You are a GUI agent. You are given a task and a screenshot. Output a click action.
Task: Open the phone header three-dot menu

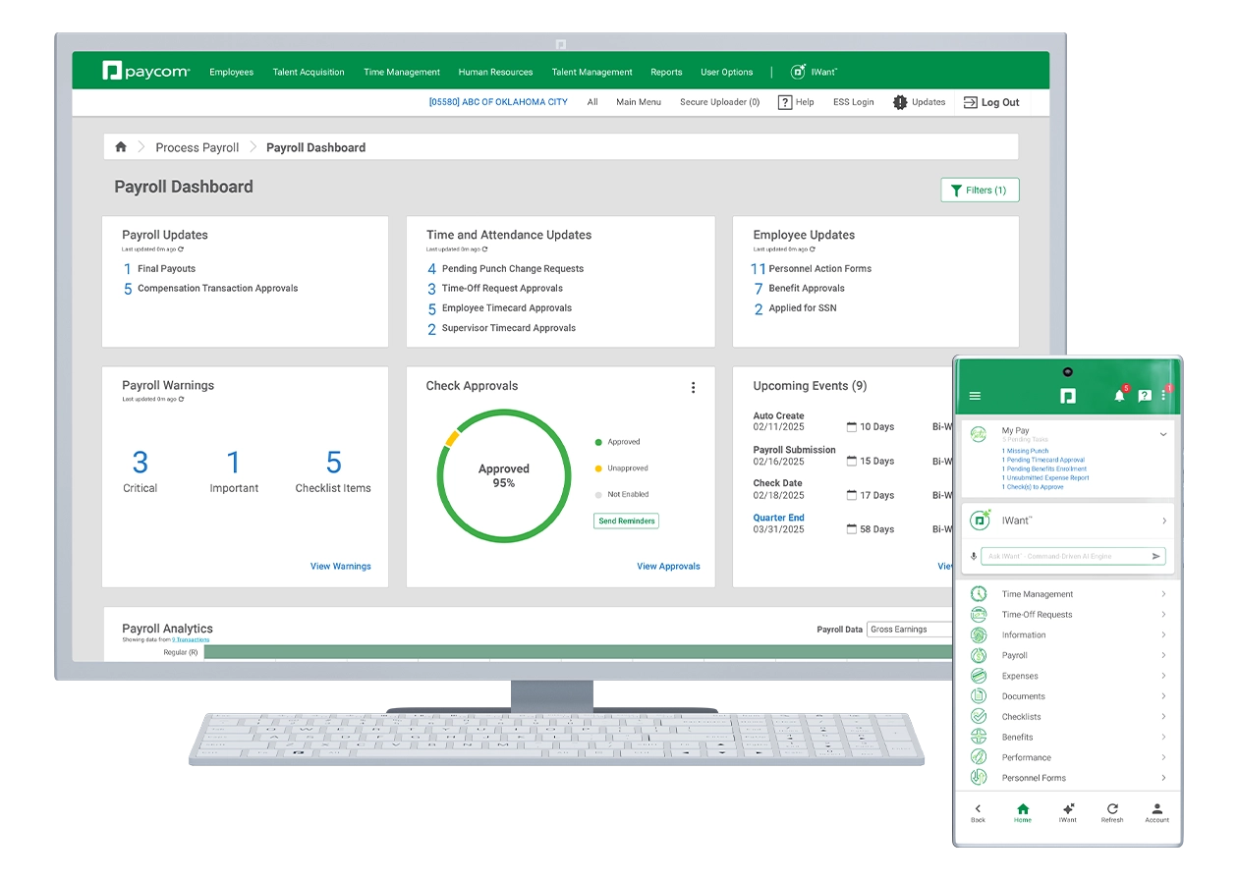[x=1164, y=396]
